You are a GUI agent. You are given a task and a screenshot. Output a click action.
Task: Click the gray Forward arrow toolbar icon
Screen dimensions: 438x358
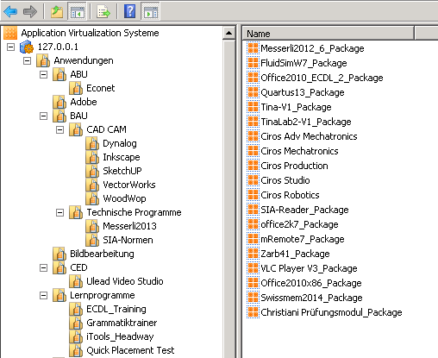[x=30, y=12]
